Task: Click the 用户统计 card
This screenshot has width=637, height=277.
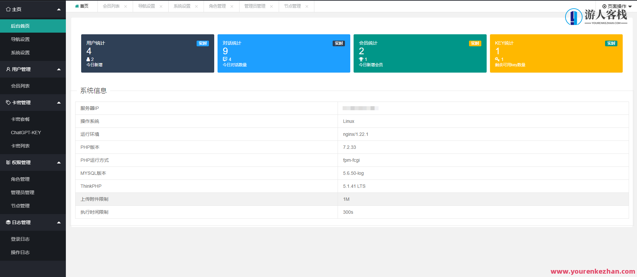Action: coord(147,53)
